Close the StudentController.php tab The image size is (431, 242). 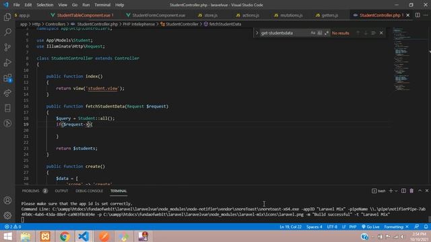408,15
